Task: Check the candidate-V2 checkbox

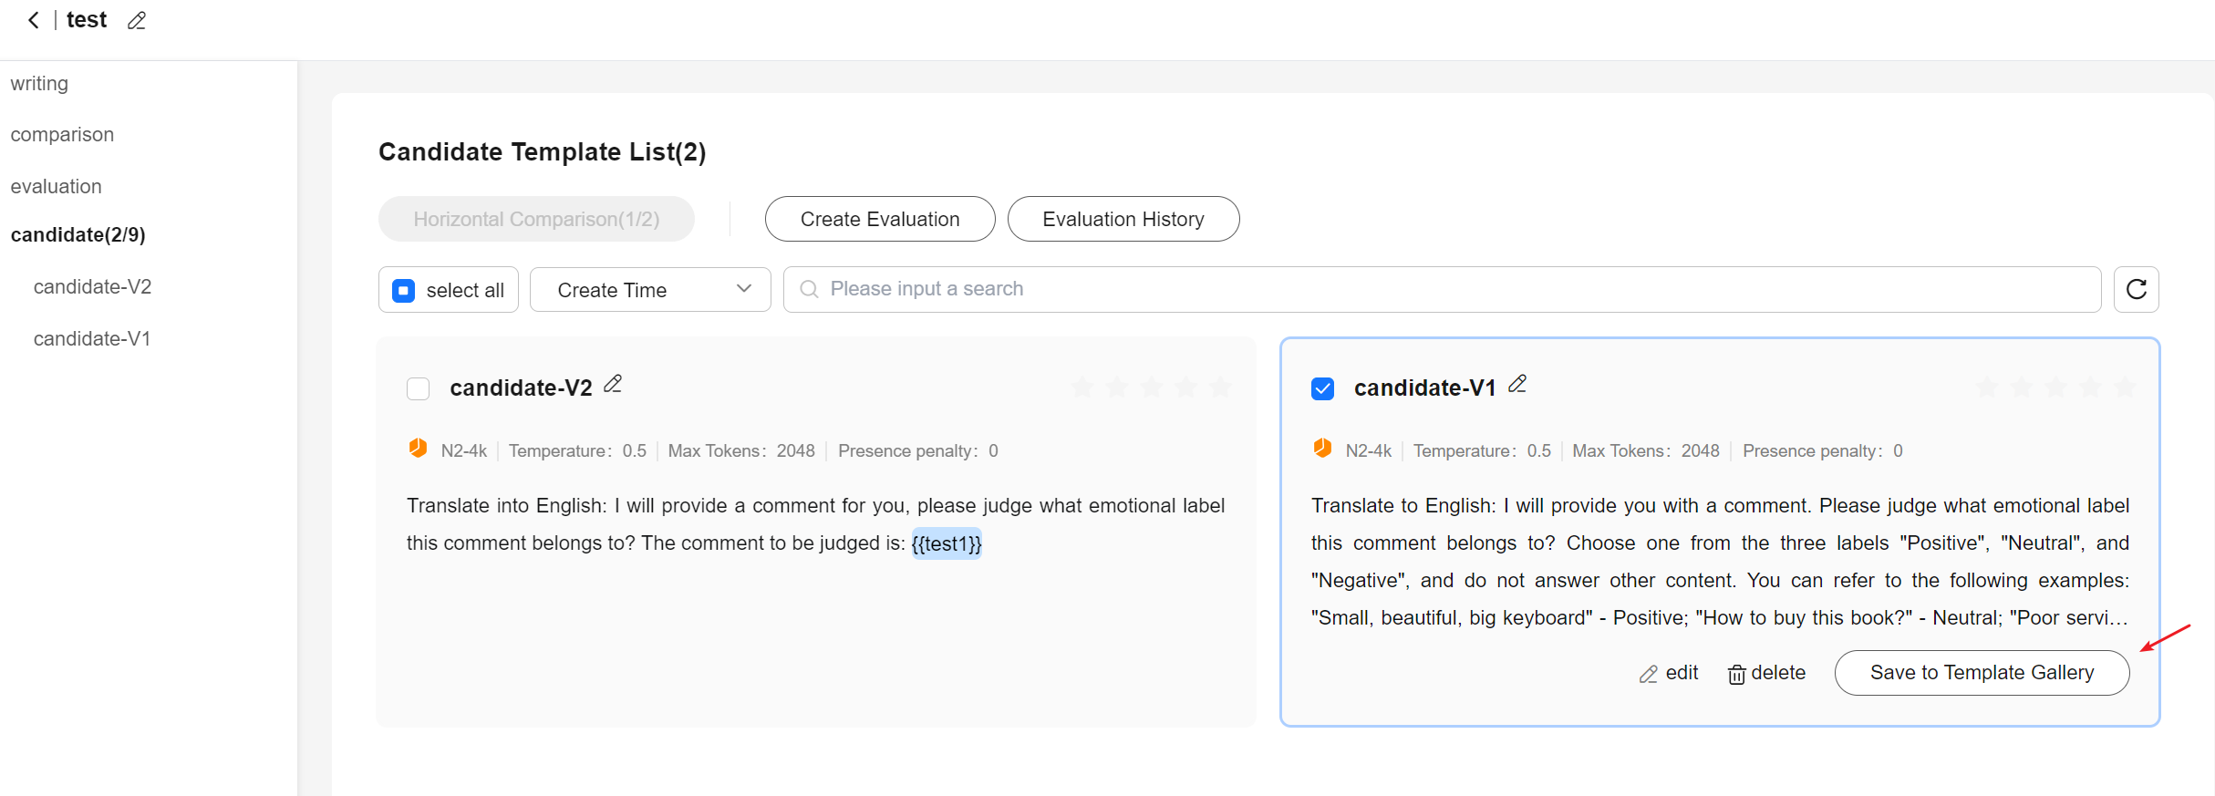Action: [419, 389]
